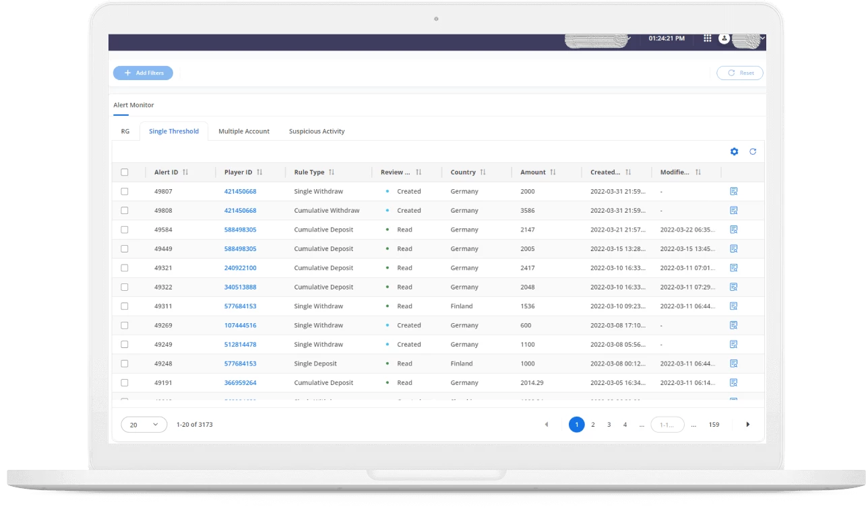Click the Add Filters button

tap(143, 73)
